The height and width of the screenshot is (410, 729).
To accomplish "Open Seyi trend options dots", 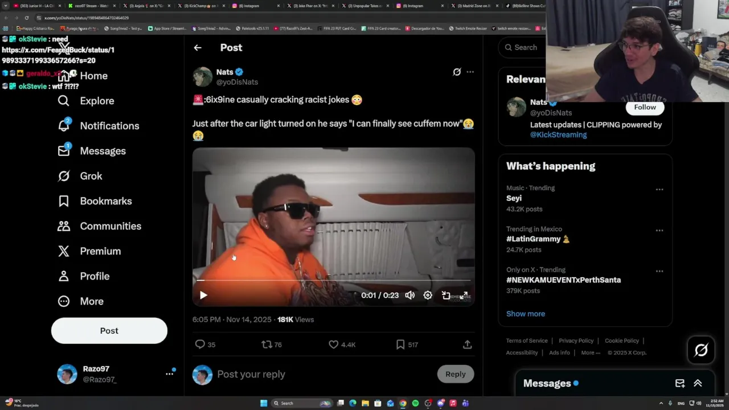I will 660,189.
